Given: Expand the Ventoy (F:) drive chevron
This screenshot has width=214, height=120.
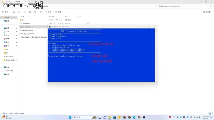Looking at the screenshot, I should point(2,71).
